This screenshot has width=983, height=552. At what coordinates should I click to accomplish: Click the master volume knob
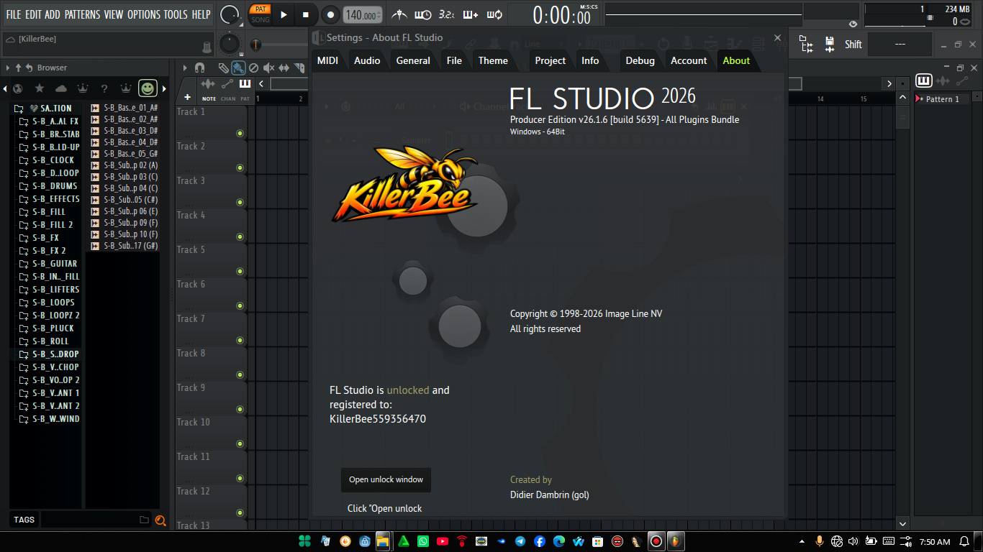click(230, 14)
